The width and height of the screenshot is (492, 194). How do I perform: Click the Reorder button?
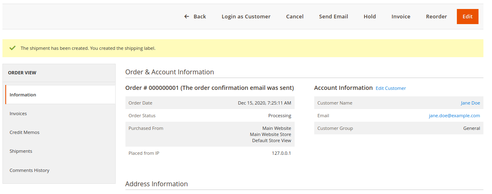tap(436, 17)
